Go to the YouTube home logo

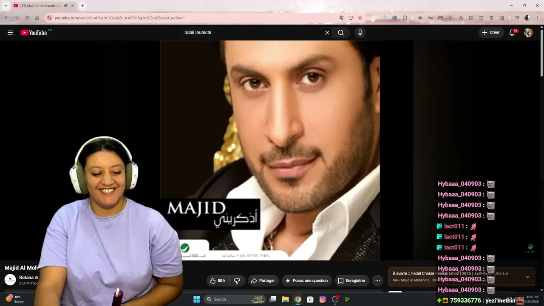click(x=34, y=33)
